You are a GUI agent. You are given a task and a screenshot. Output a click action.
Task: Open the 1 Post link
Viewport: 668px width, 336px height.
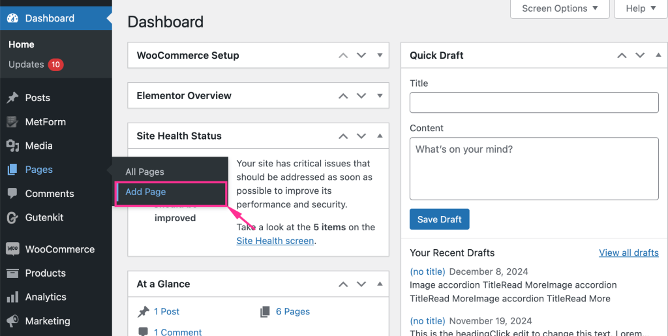(166, 312)
